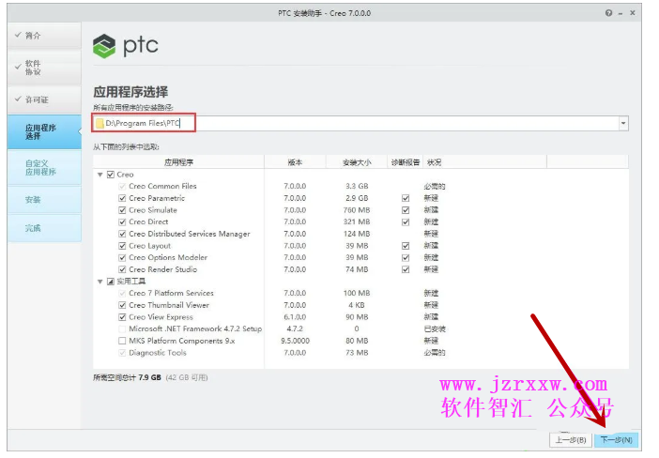The width and height of the screenshot is (659, 458).
Task: Check MKS Platform Components 9.x
Action: click(x=122, y=341)
